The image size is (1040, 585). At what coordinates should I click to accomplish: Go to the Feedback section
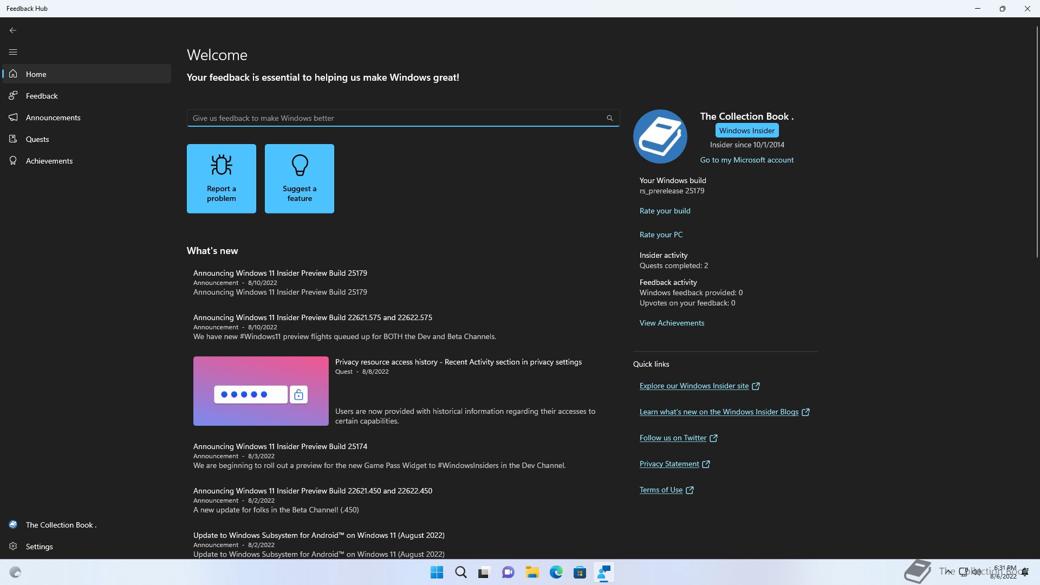(87, 96)
